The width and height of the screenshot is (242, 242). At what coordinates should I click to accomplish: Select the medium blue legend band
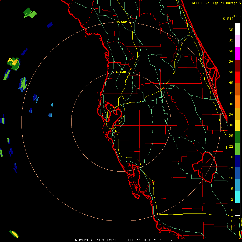(x=237, y=173)
